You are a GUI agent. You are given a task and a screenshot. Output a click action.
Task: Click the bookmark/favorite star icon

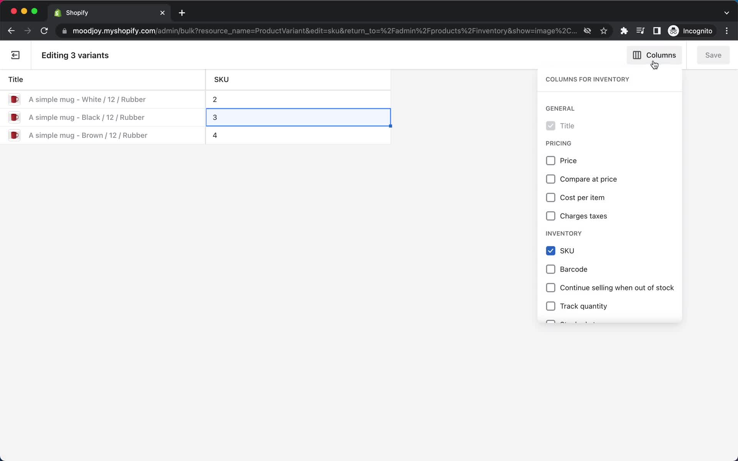tap(603, 31)
